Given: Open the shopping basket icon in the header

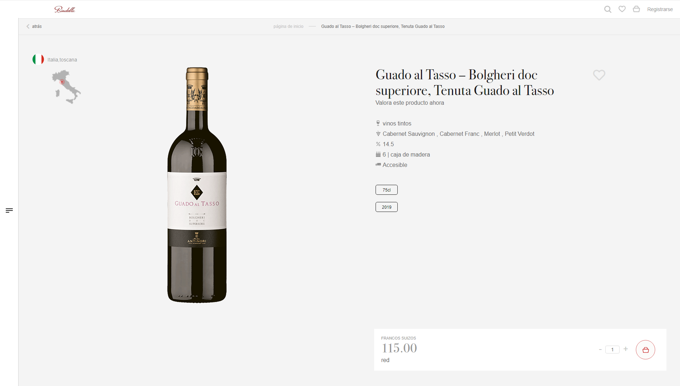Looking at the screenshot, I should (636, 9).
